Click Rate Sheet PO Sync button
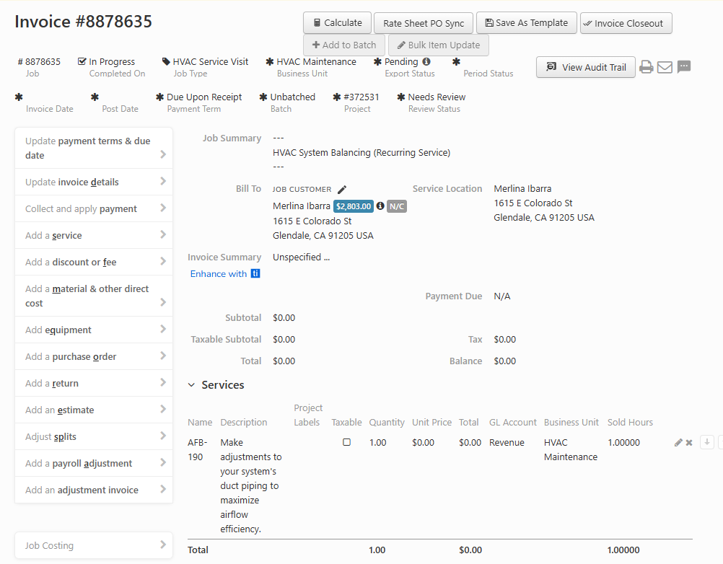Viewport: 723px width, 564px height. coord(424,23)
